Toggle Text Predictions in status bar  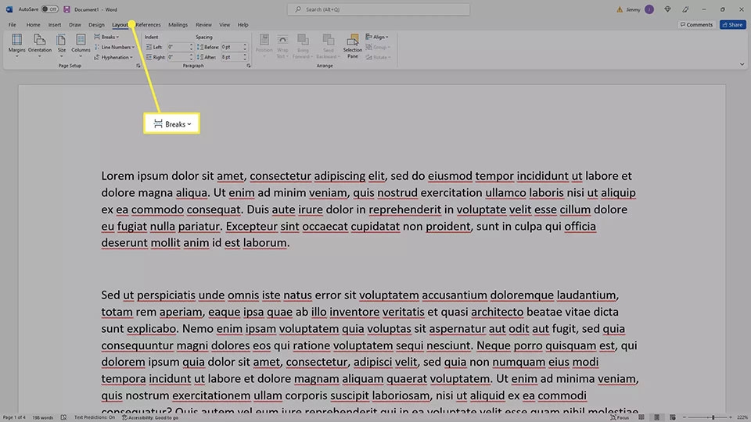(x=95, y=417)
